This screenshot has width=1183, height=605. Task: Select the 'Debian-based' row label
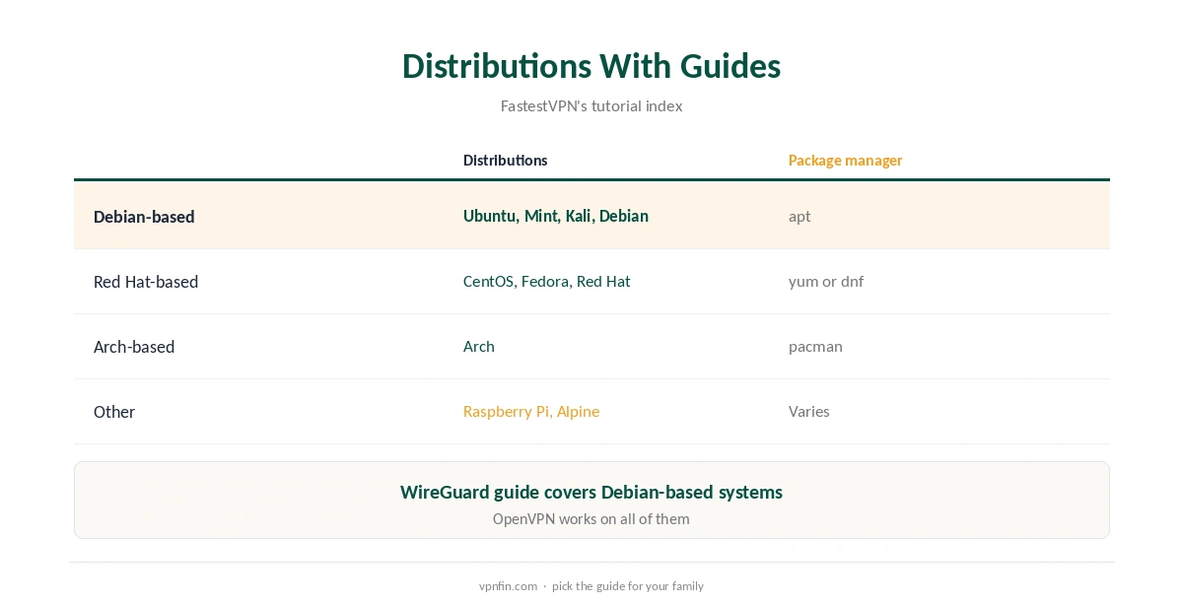[144, 216]
